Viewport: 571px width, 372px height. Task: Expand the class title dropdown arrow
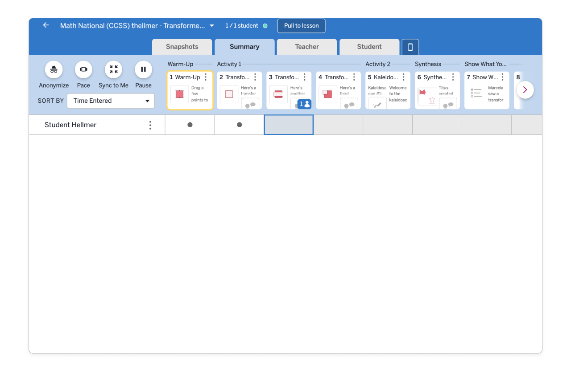click(212, 26)
